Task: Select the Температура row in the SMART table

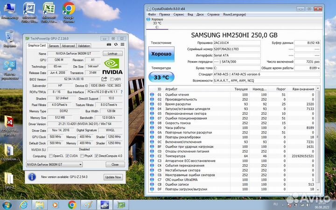Action: pyautogui.click(x=232, y=156)
